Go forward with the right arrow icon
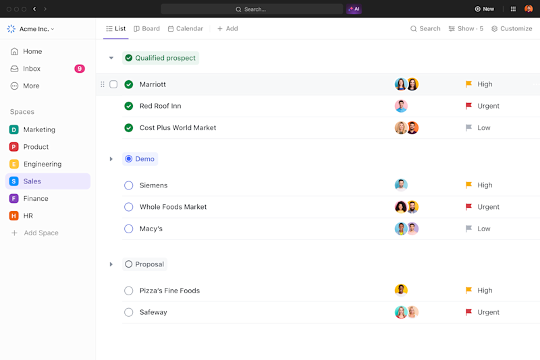The width and height of the screenshot is (540, 360). point(45,9)
